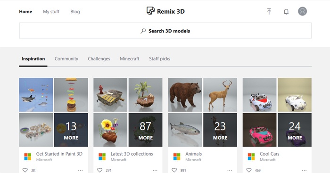Open the fish model thumbnail
Viewport: 330px width, 173px height.
coord(185,130)
